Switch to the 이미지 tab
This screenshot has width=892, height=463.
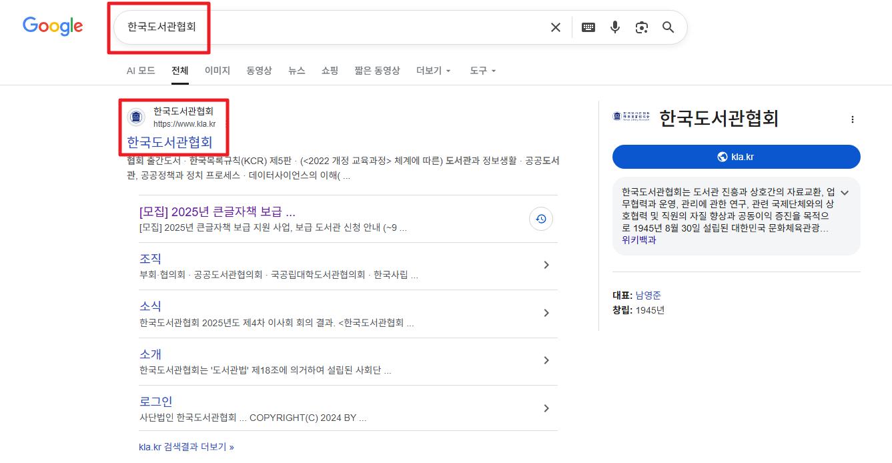click(217, 70)
